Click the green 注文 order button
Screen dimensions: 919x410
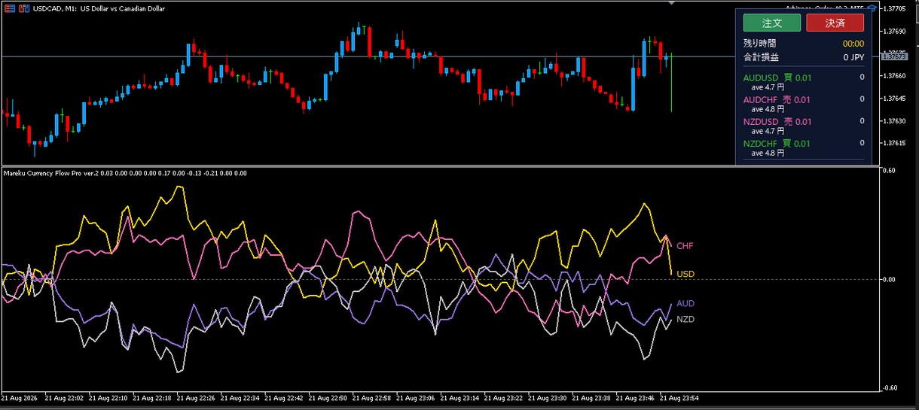coord(772,23)
